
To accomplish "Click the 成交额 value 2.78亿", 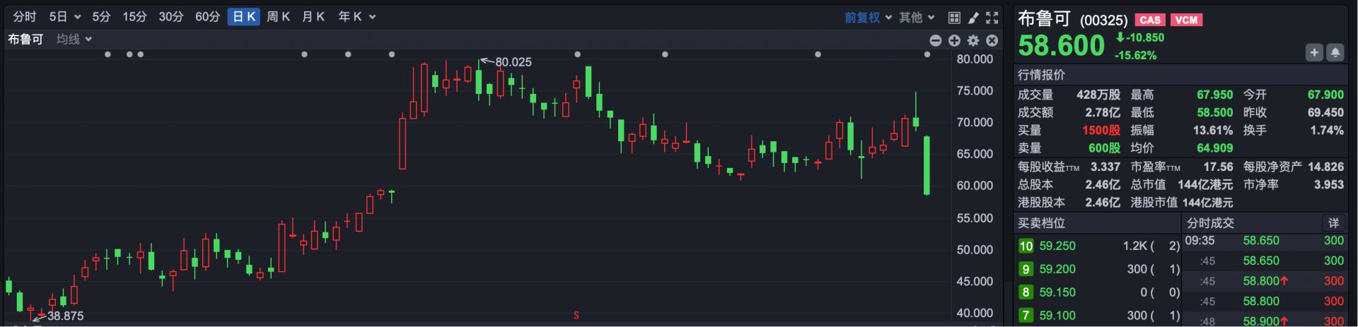I will (x=1103, y=112).
